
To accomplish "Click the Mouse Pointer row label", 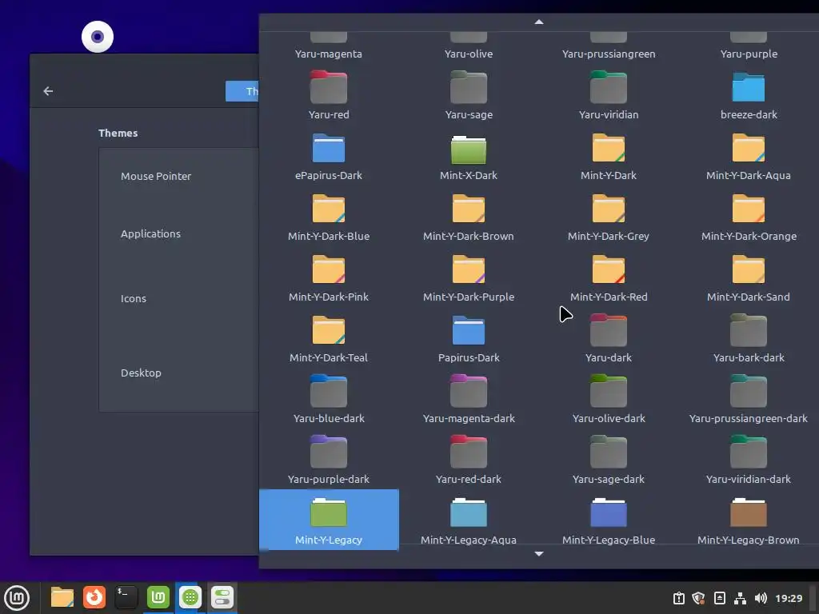I will point(156,177).
